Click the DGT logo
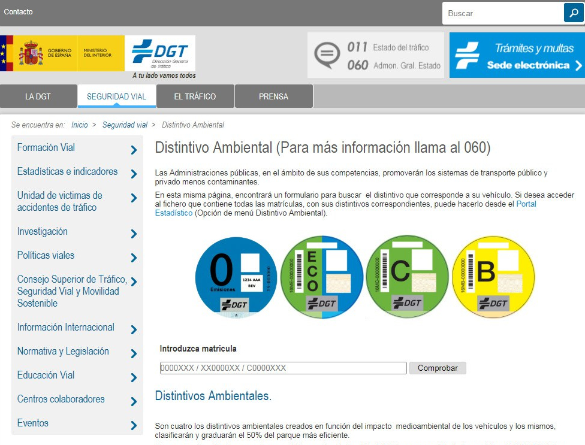Screen dimensions: 585x445 pyautogui.click(x=160, y=53)
